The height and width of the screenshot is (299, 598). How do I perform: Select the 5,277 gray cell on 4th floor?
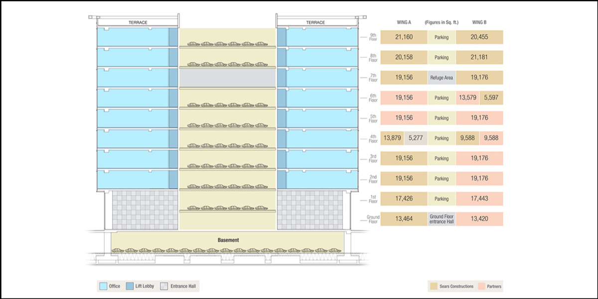pyautogui.click(x=416, y=138)
